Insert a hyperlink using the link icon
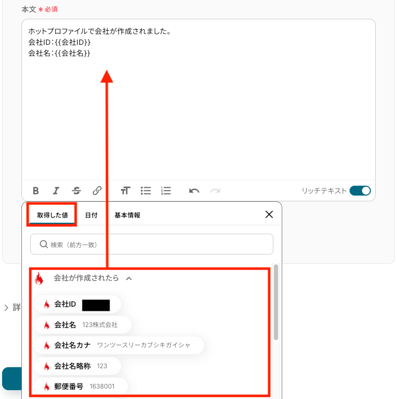Screen dimensions: 397x399 click(97, 190)
